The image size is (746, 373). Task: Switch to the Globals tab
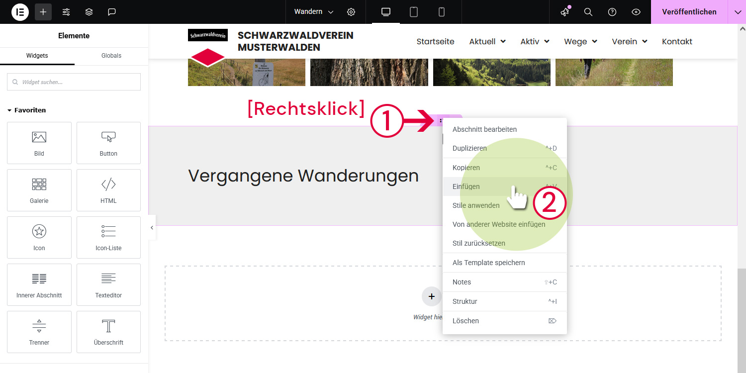pos(111,56)
